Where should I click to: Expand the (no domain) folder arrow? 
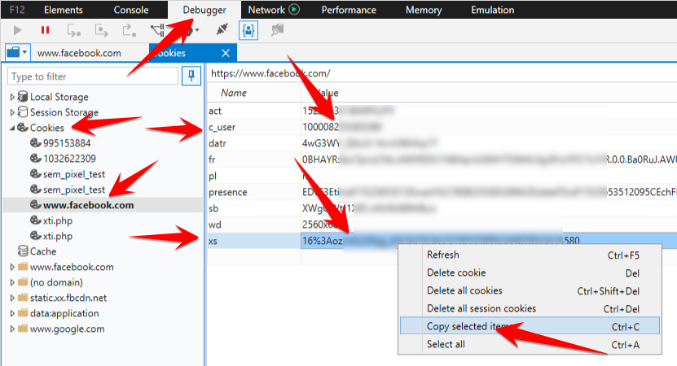(12, 283)
